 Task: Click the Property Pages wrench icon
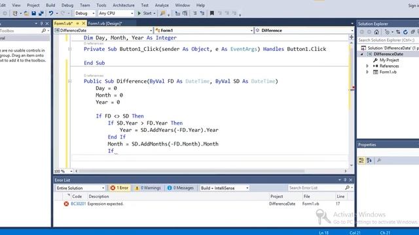pos(379,160)
